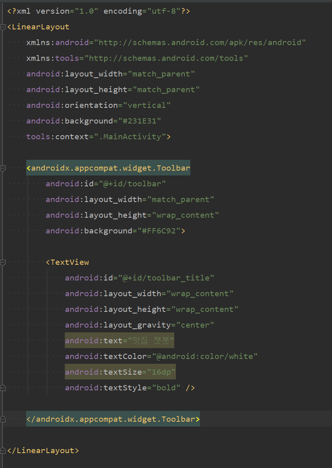Collapse the LinearLayout opening tag fold marker
This screenshot has width=332, height=468.
coord(3,27)
